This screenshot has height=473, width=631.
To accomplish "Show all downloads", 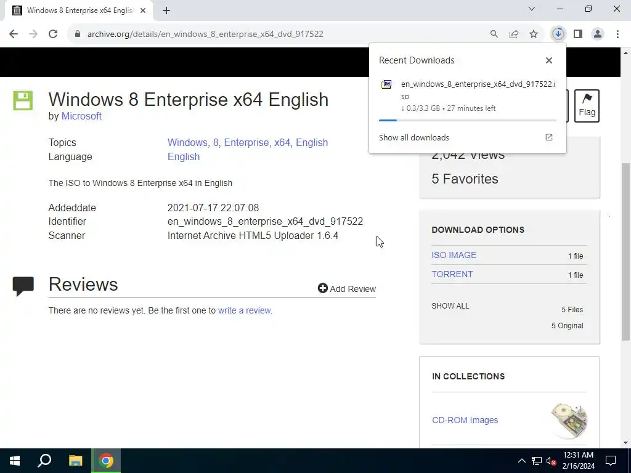I will [x=413, y=137].
